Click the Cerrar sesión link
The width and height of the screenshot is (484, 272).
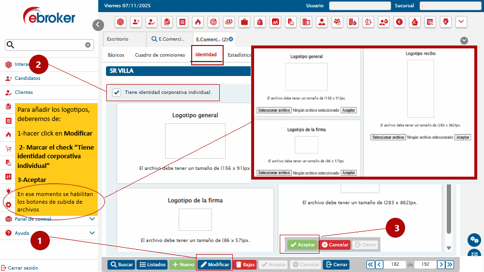(x=23, y=268)
